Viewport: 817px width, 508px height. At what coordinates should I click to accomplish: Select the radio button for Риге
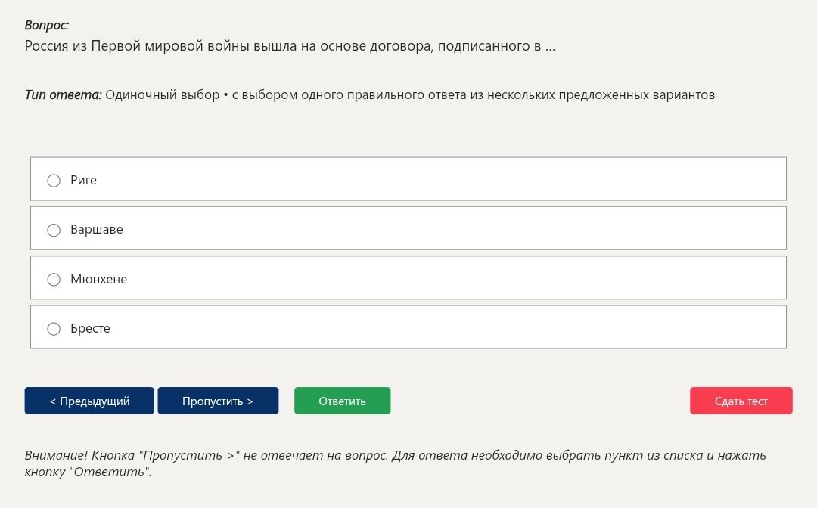click(54, 181)
